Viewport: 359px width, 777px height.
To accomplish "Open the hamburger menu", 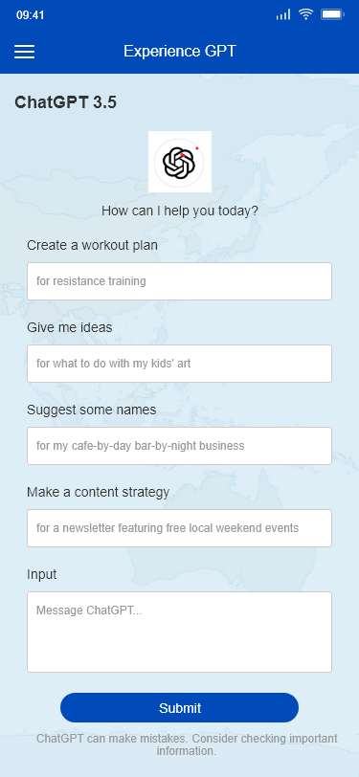I will (24, 52).
